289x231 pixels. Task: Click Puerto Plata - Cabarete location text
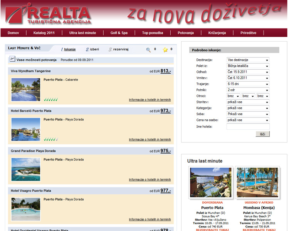click(x=61, y=80)
